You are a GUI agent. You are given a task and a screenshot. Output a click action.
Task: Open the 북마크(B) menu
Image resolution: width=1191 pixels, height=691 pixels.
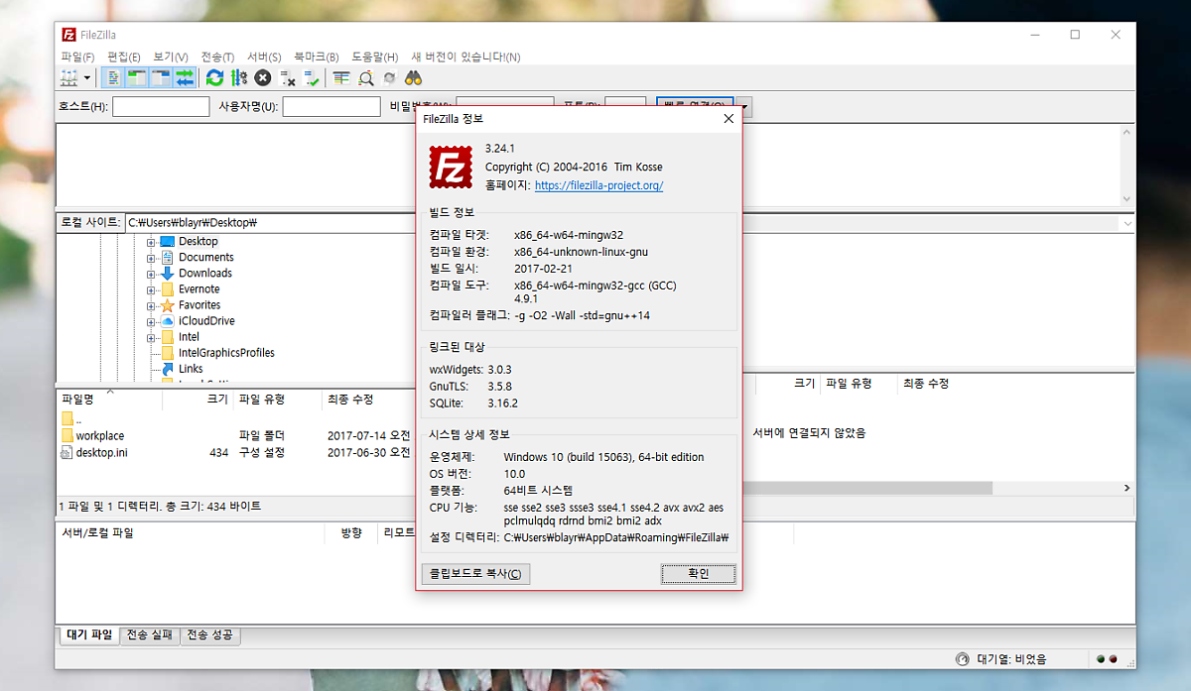tap(316, 57)
